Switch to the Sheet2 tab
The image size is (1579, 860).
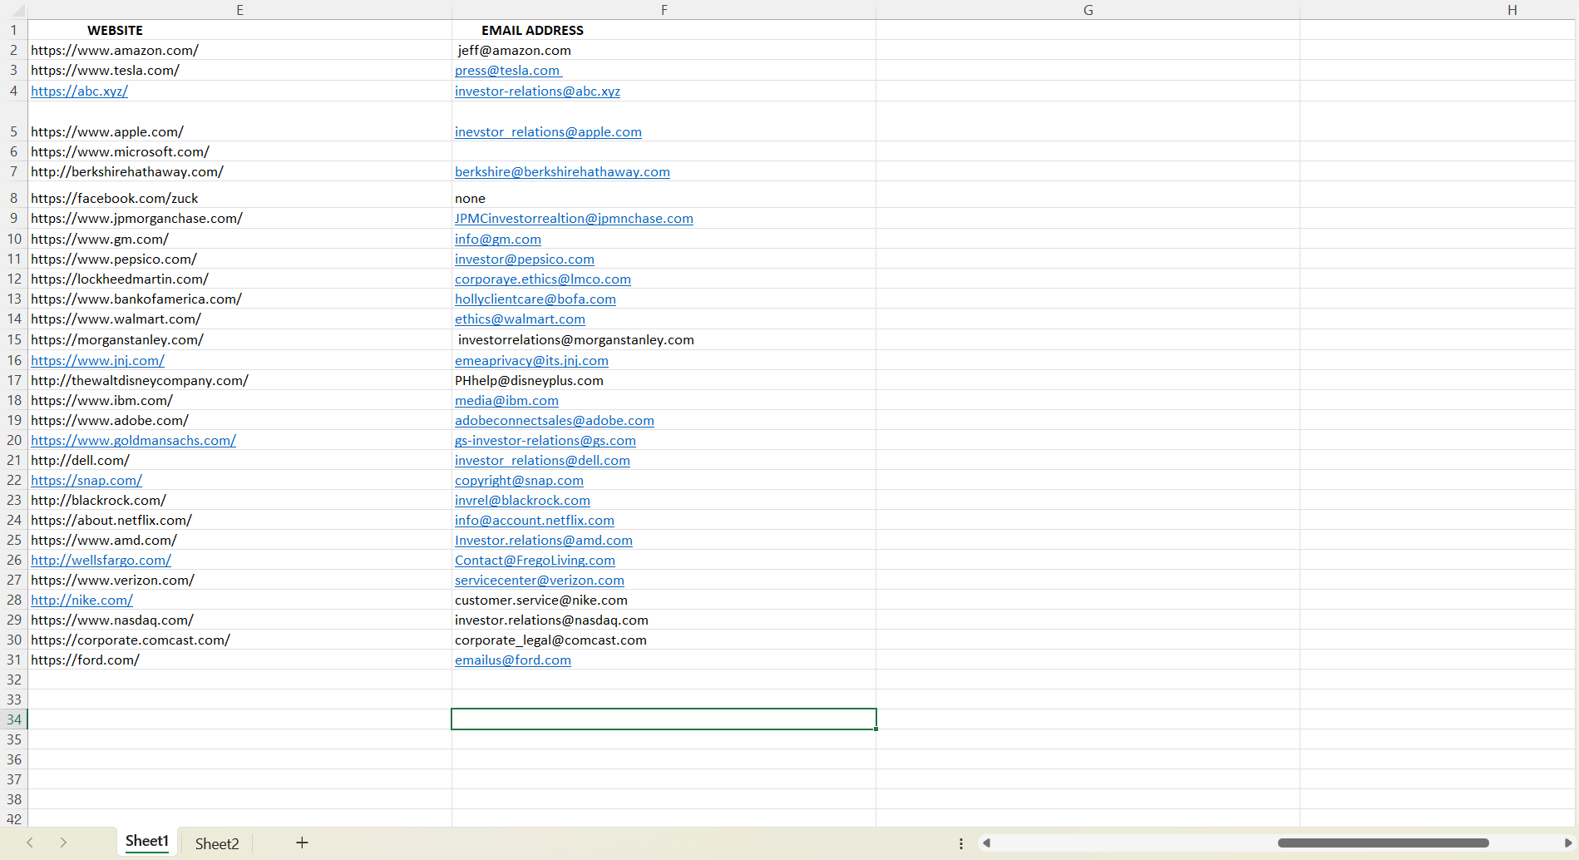tap(217, 843)
